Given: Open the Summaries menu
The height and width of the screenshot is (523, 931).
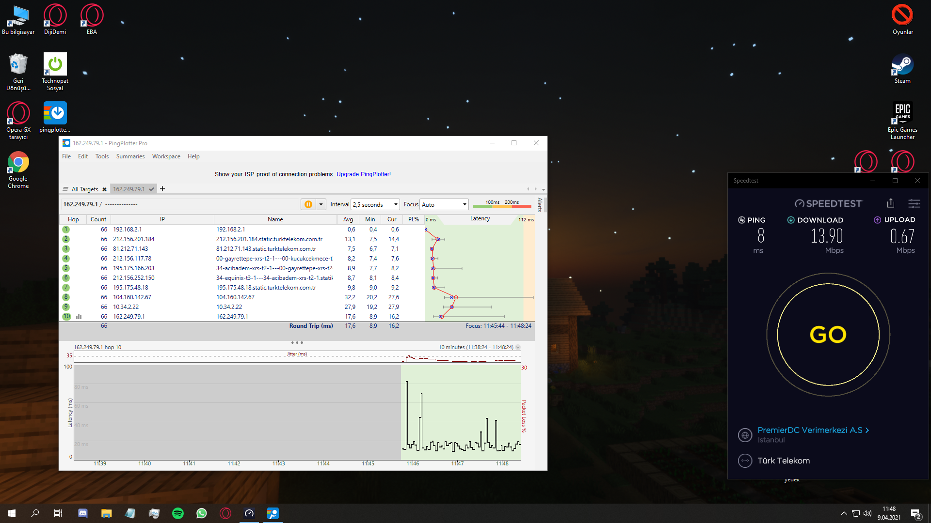Looking at the screenshot, I should tap(130, 156).
